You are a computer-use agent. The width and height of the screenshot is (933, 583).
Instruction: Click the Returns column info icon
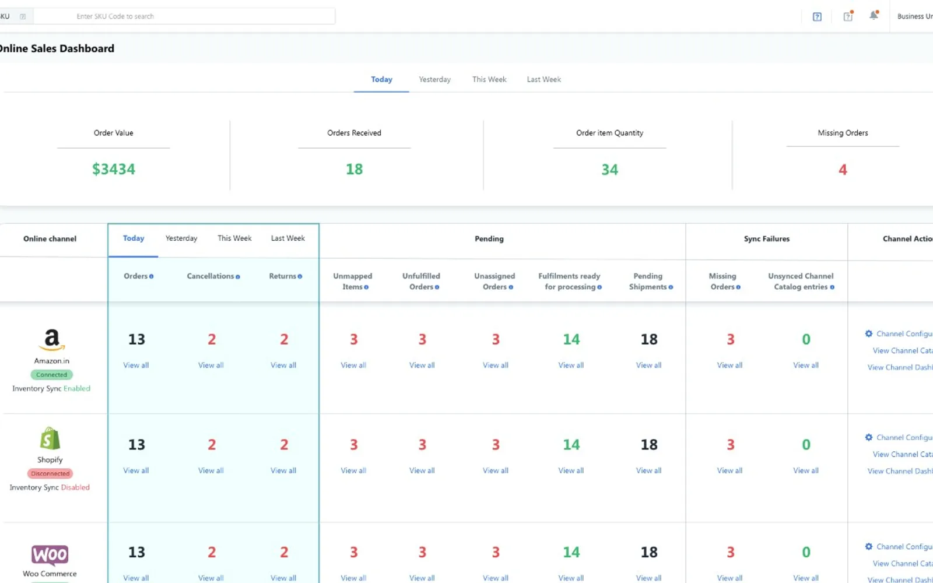coord(300,276)
